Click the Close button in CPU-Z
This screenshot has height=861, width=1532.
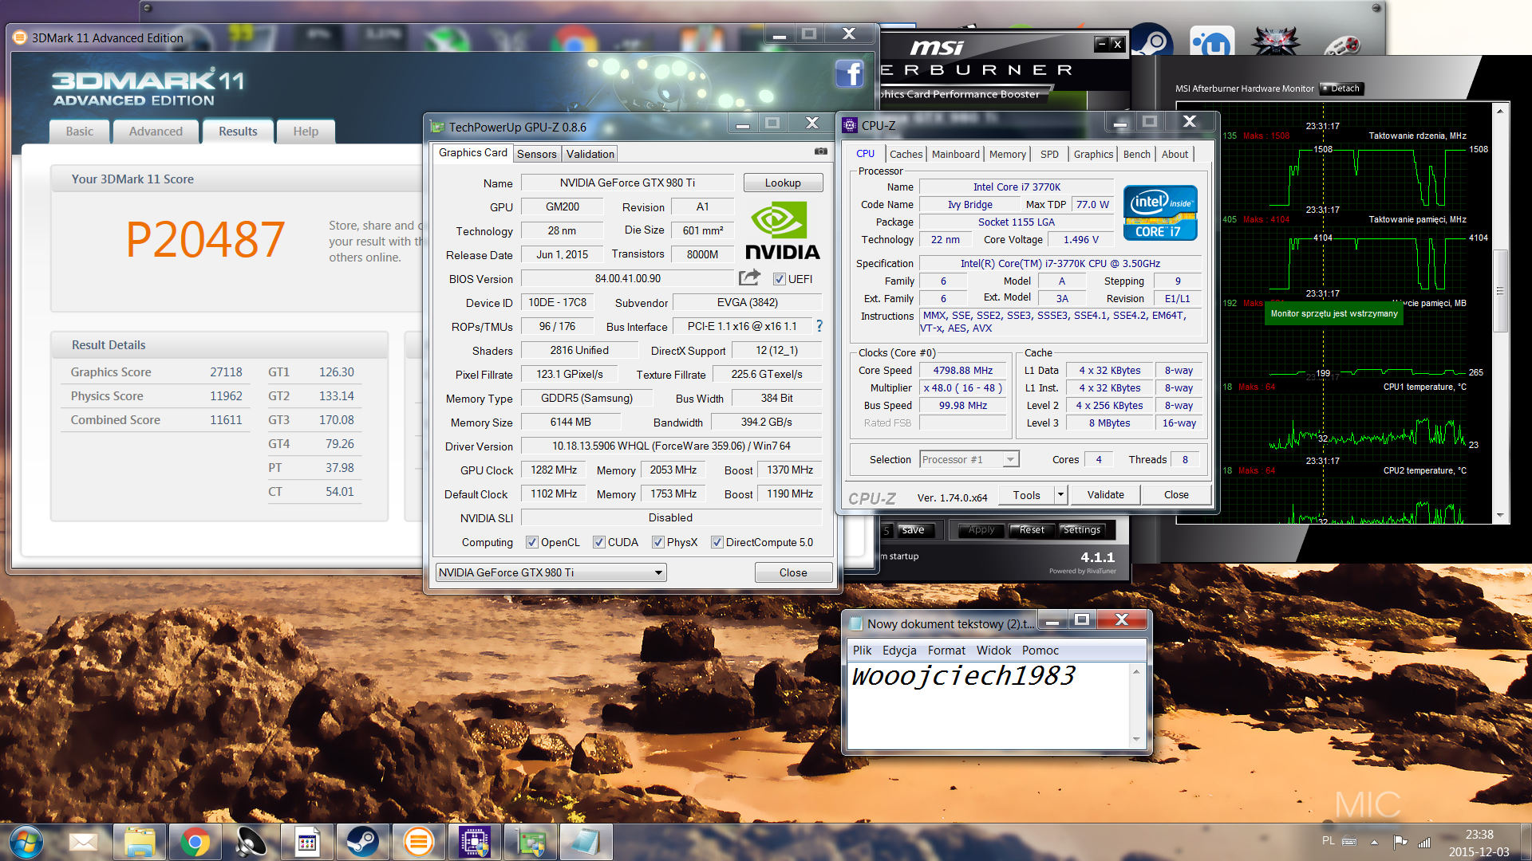point(1176,494)
